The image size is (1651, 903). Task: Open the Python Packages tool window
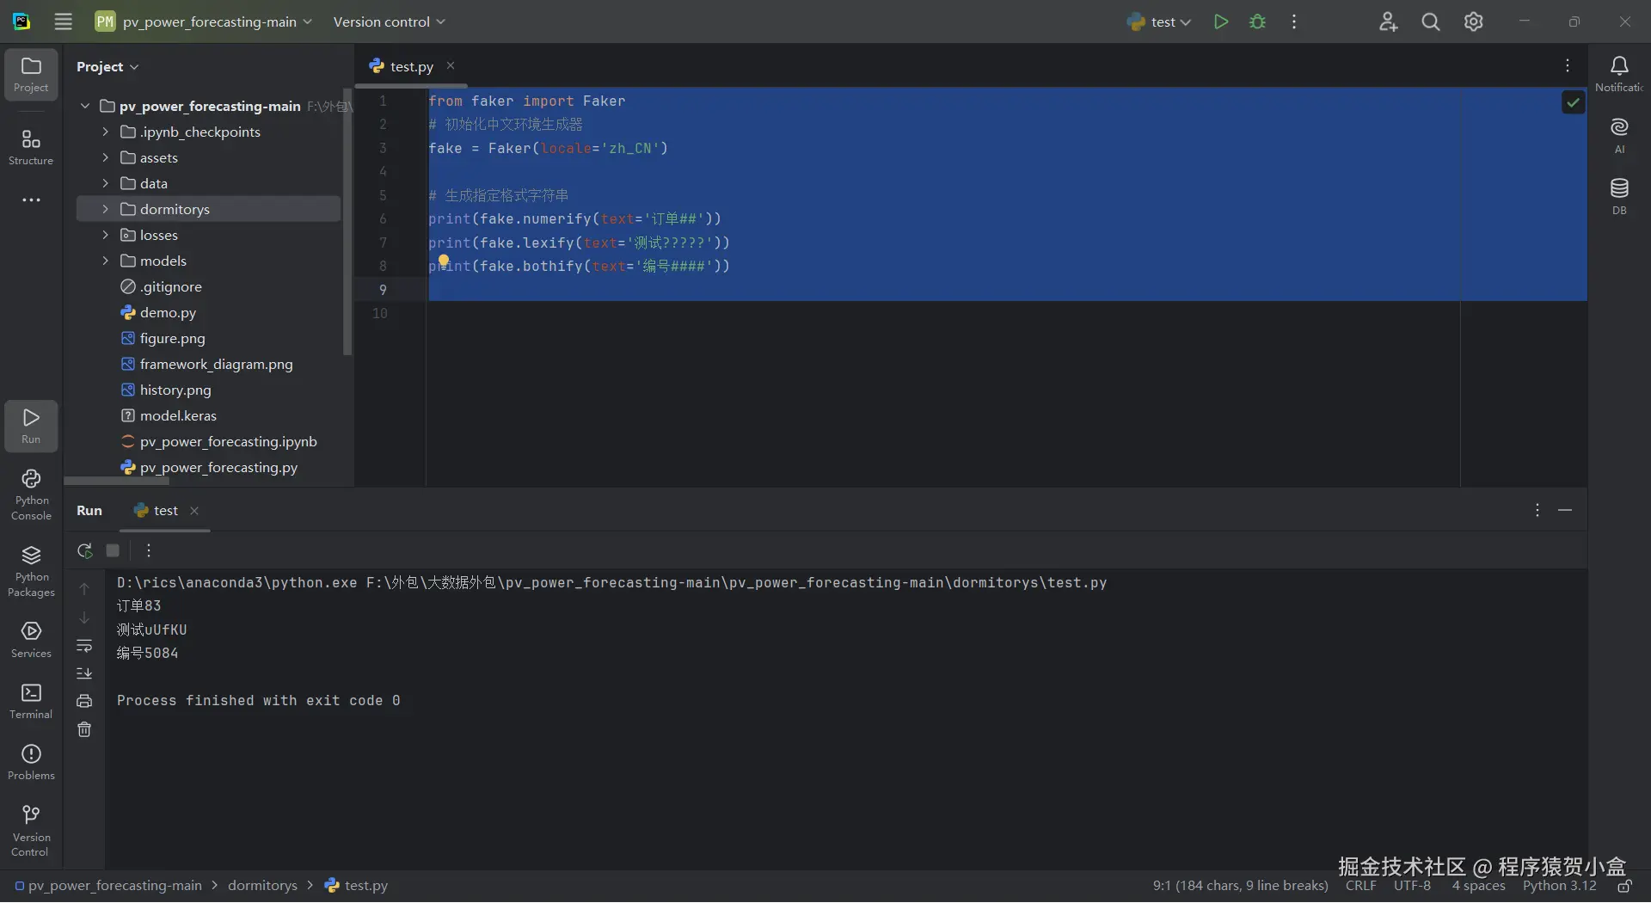coord(31,571)
